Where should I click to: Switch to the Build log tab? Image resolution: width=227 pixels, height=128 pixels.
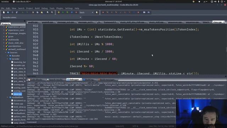click(x=89, y=80)
